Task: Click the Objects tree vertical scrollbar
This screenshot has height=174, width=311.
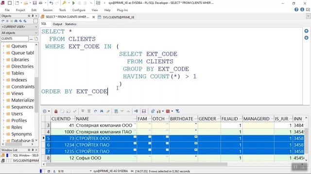Action: click(36, 95)
